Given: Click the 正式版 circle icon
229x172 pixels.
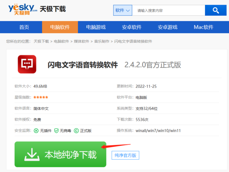Looking at the screenshot, I should click(x=76, y=131).
